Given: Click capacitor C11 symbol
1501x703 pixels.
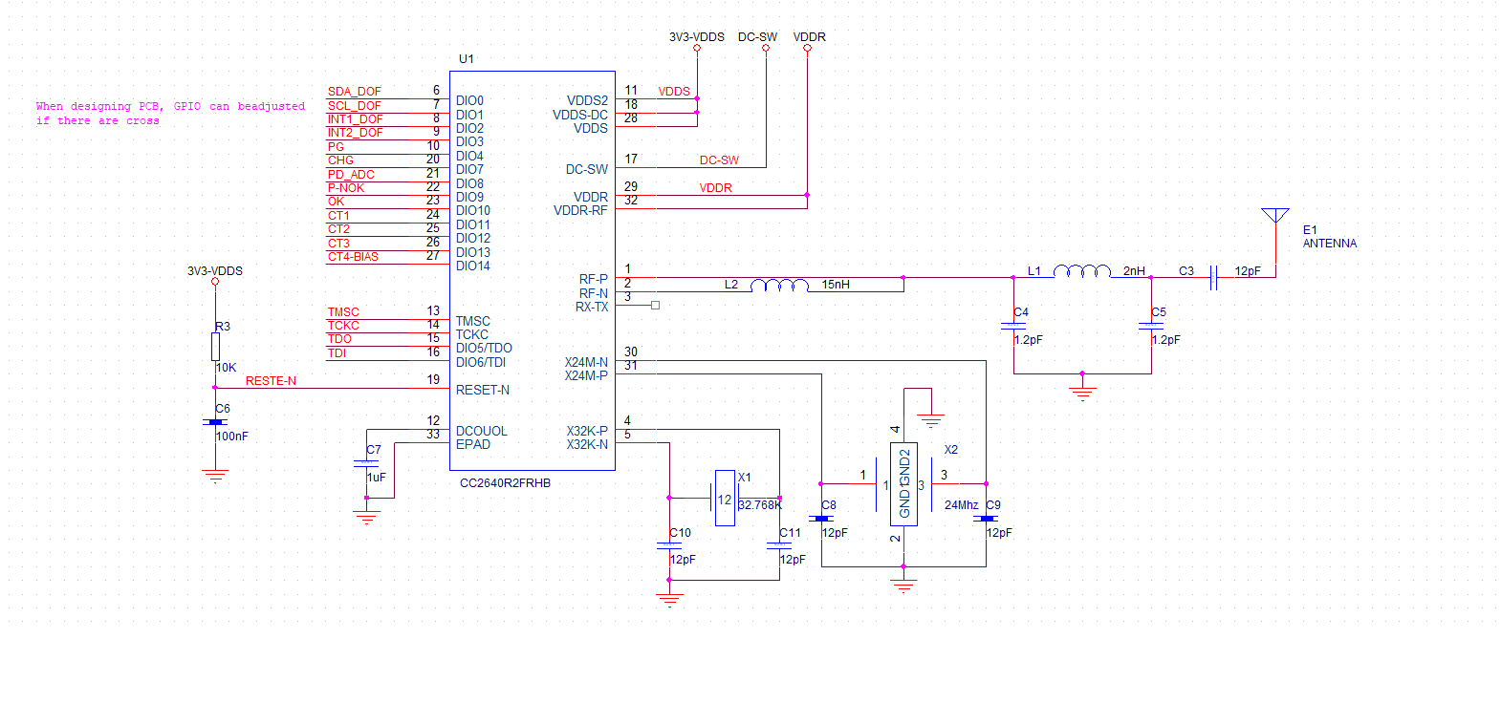Looking at the screenshot, I should coord(779,545).
